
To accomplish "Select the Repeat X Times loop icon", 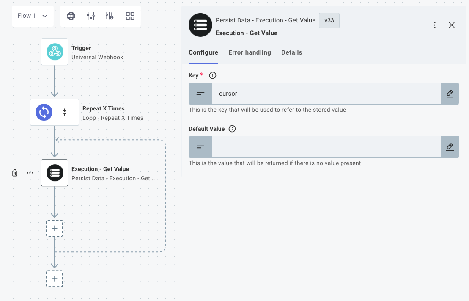I will (x=44, y=112).
